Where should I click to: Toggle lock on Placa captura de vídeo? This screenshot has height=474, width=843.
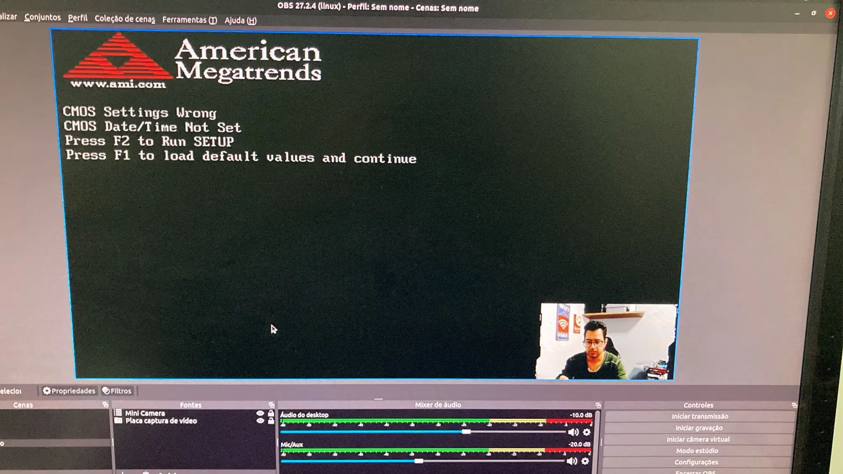271,421
